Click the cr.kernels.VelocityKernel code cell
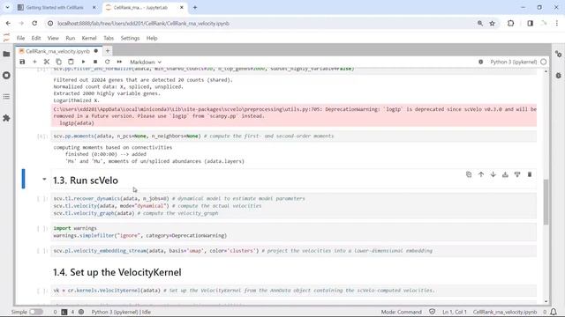 pyautogui.click(x=294, y=291)
